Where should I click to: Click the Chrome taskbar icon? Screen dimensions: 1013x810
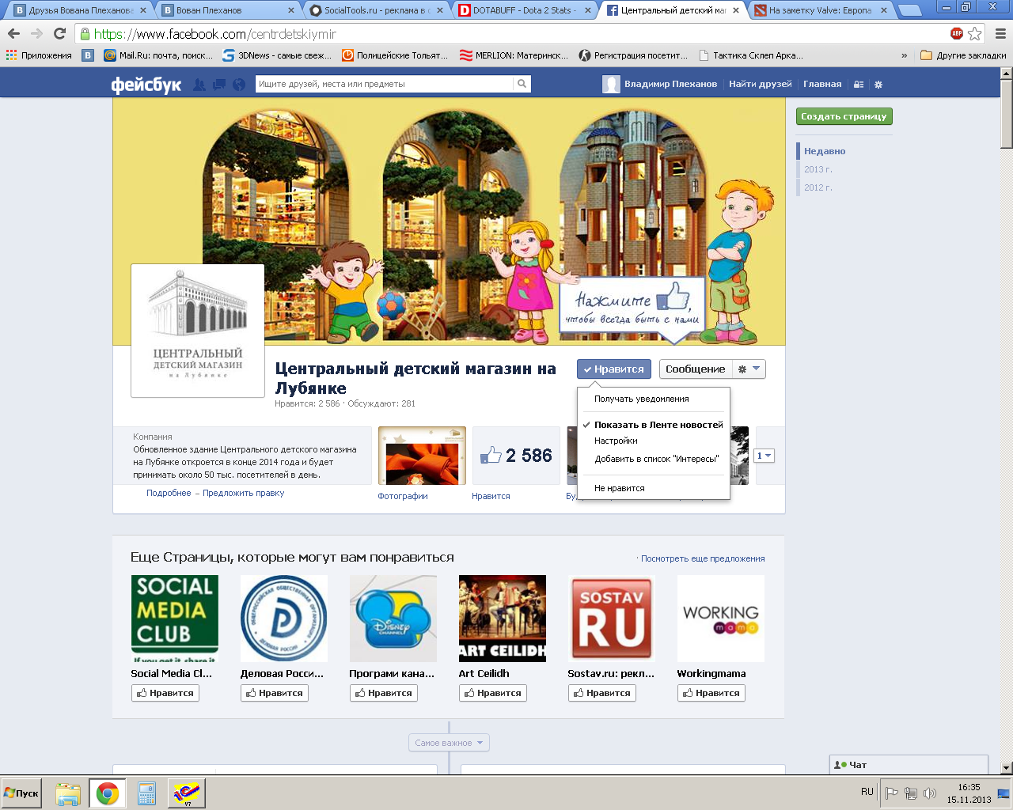[x=108, y=793]
